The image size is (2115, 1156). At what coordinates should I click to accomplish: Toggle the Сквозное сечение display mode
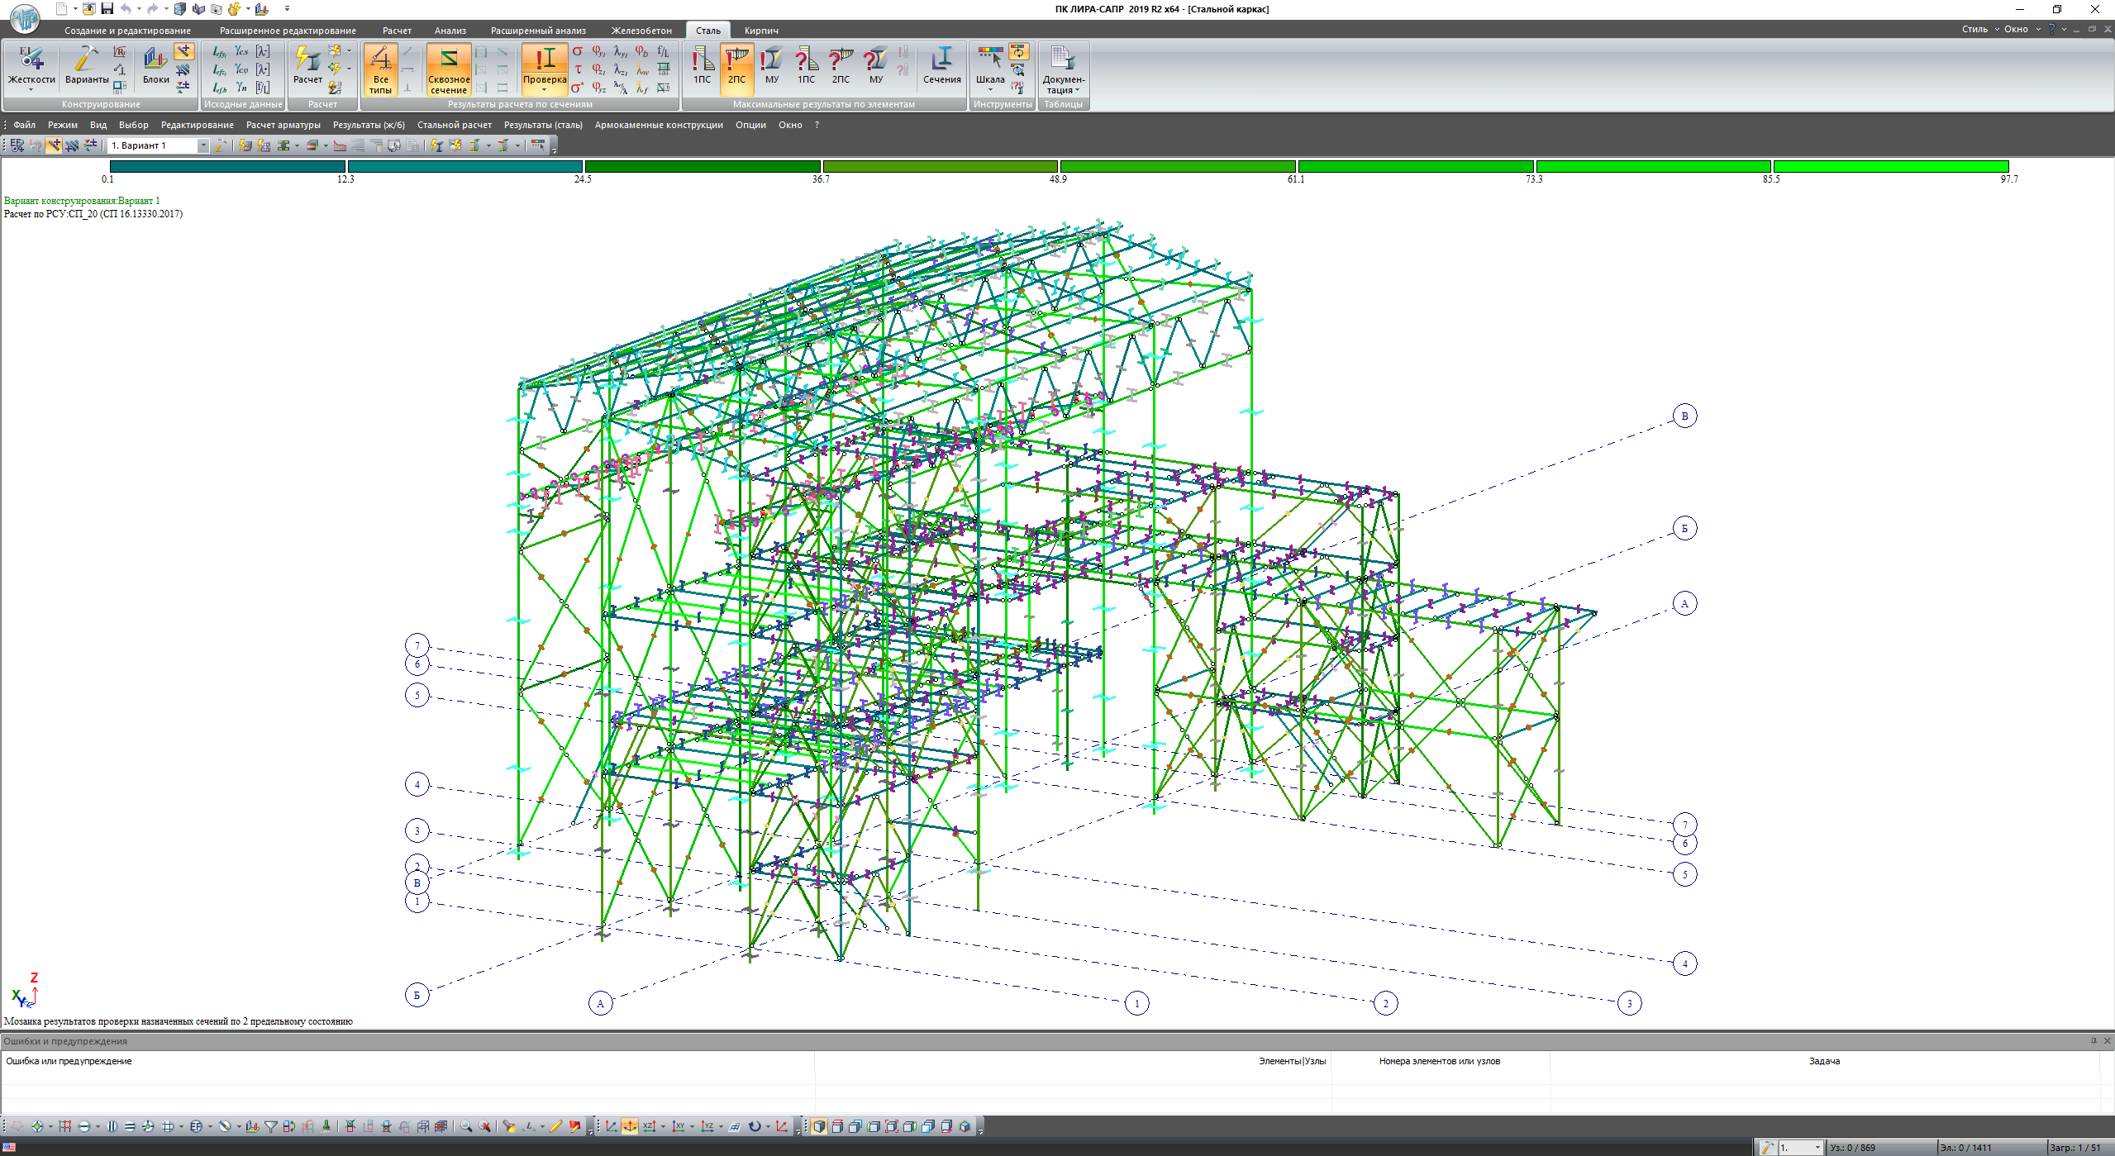click(448, 69)
